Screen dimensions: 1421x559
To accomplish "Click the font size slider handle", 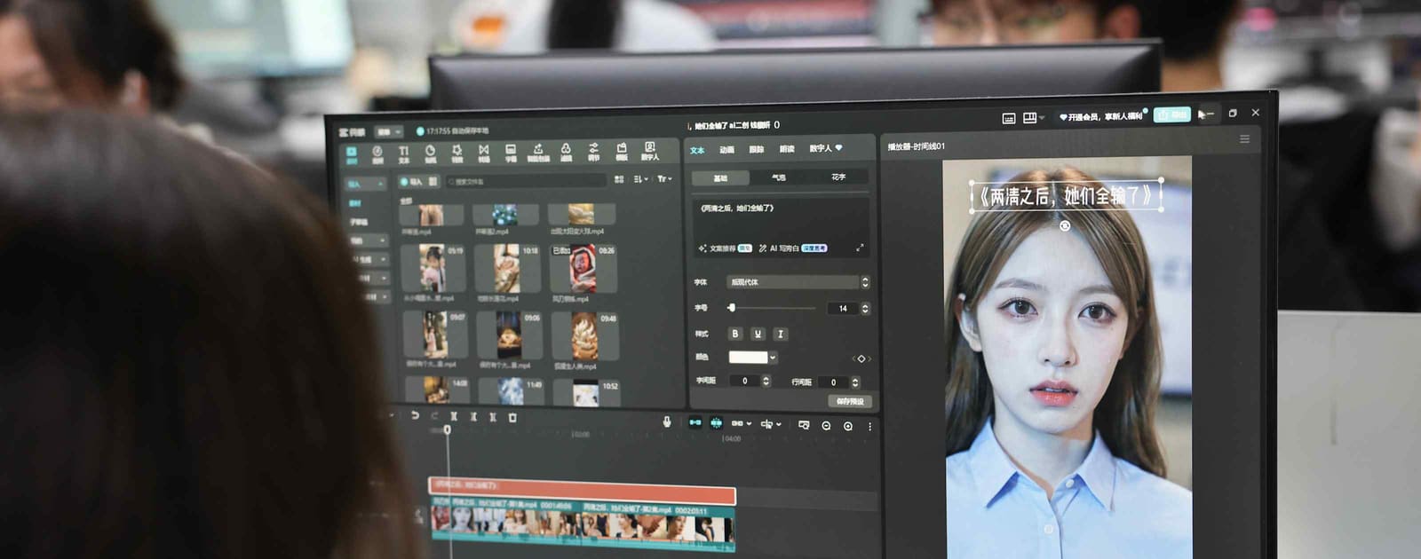I will 732,308.
